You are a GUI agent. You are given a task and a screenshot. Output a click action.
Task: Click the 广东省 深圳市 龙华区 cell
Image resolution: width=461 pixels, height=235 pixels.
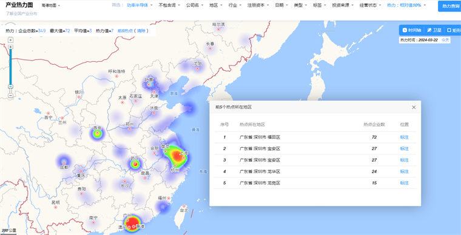(x=260, y=171)
